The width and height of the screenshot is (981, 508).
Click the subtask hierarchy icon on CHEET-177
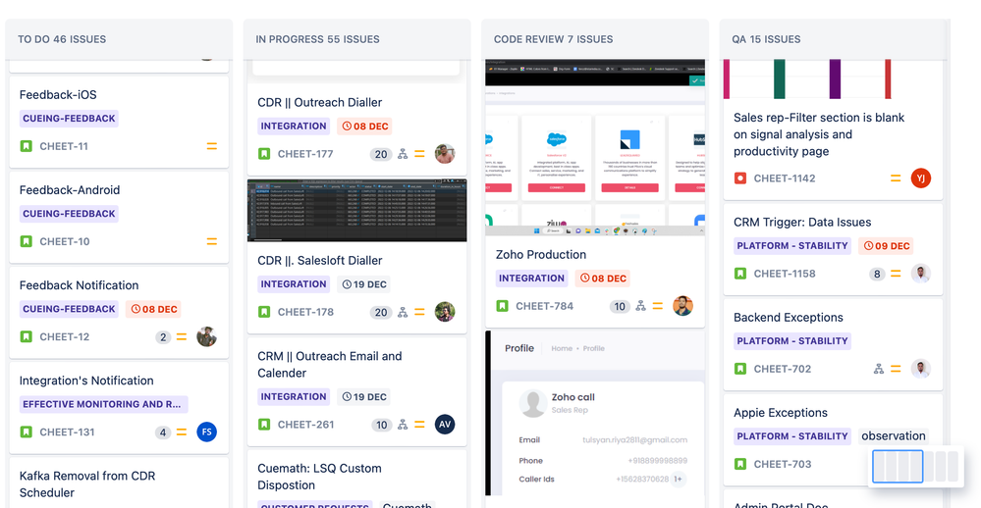click(x=403, y=154)
